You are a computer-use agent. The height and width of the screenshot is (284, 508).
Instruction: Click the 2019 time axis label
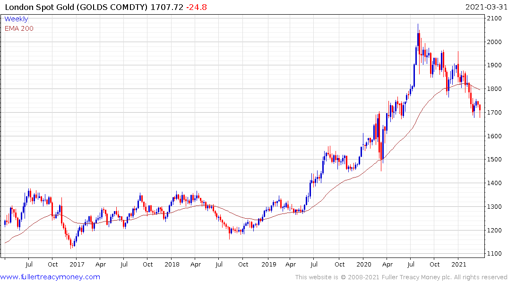click(x=268, y=264)
